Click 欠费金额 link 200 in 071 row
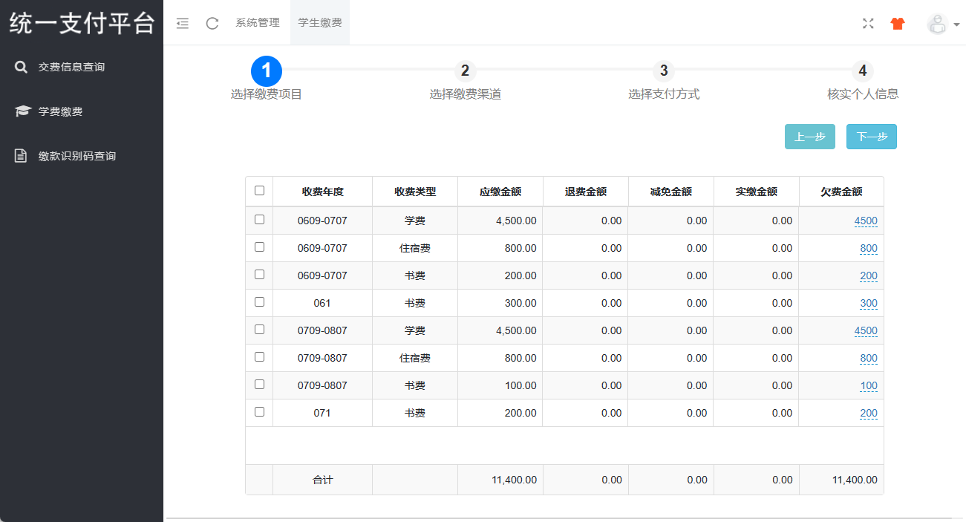This screenshot has width=966, height=522. (x=869, y=413)
